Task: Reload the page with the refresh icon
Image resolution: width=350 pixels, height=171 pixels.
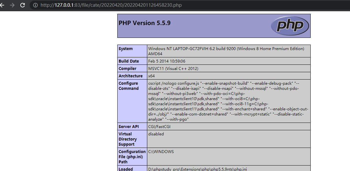Action: [x=23, y=5]
